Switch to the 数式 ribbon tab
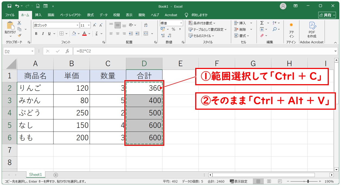This screenshot has width=341, height=186. 90,15
